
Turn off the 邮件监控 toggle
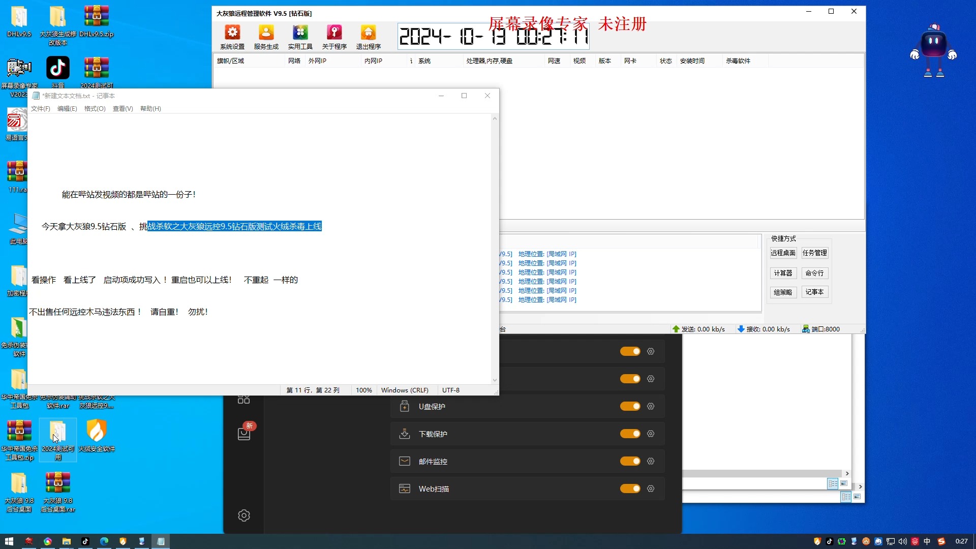[630, 461]
